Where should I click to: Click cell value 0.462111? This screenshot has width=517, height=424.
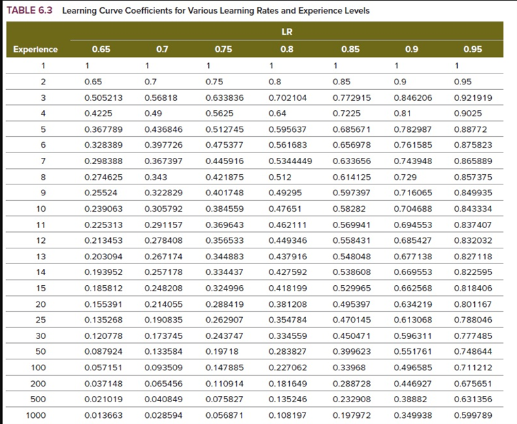(288, 225)
